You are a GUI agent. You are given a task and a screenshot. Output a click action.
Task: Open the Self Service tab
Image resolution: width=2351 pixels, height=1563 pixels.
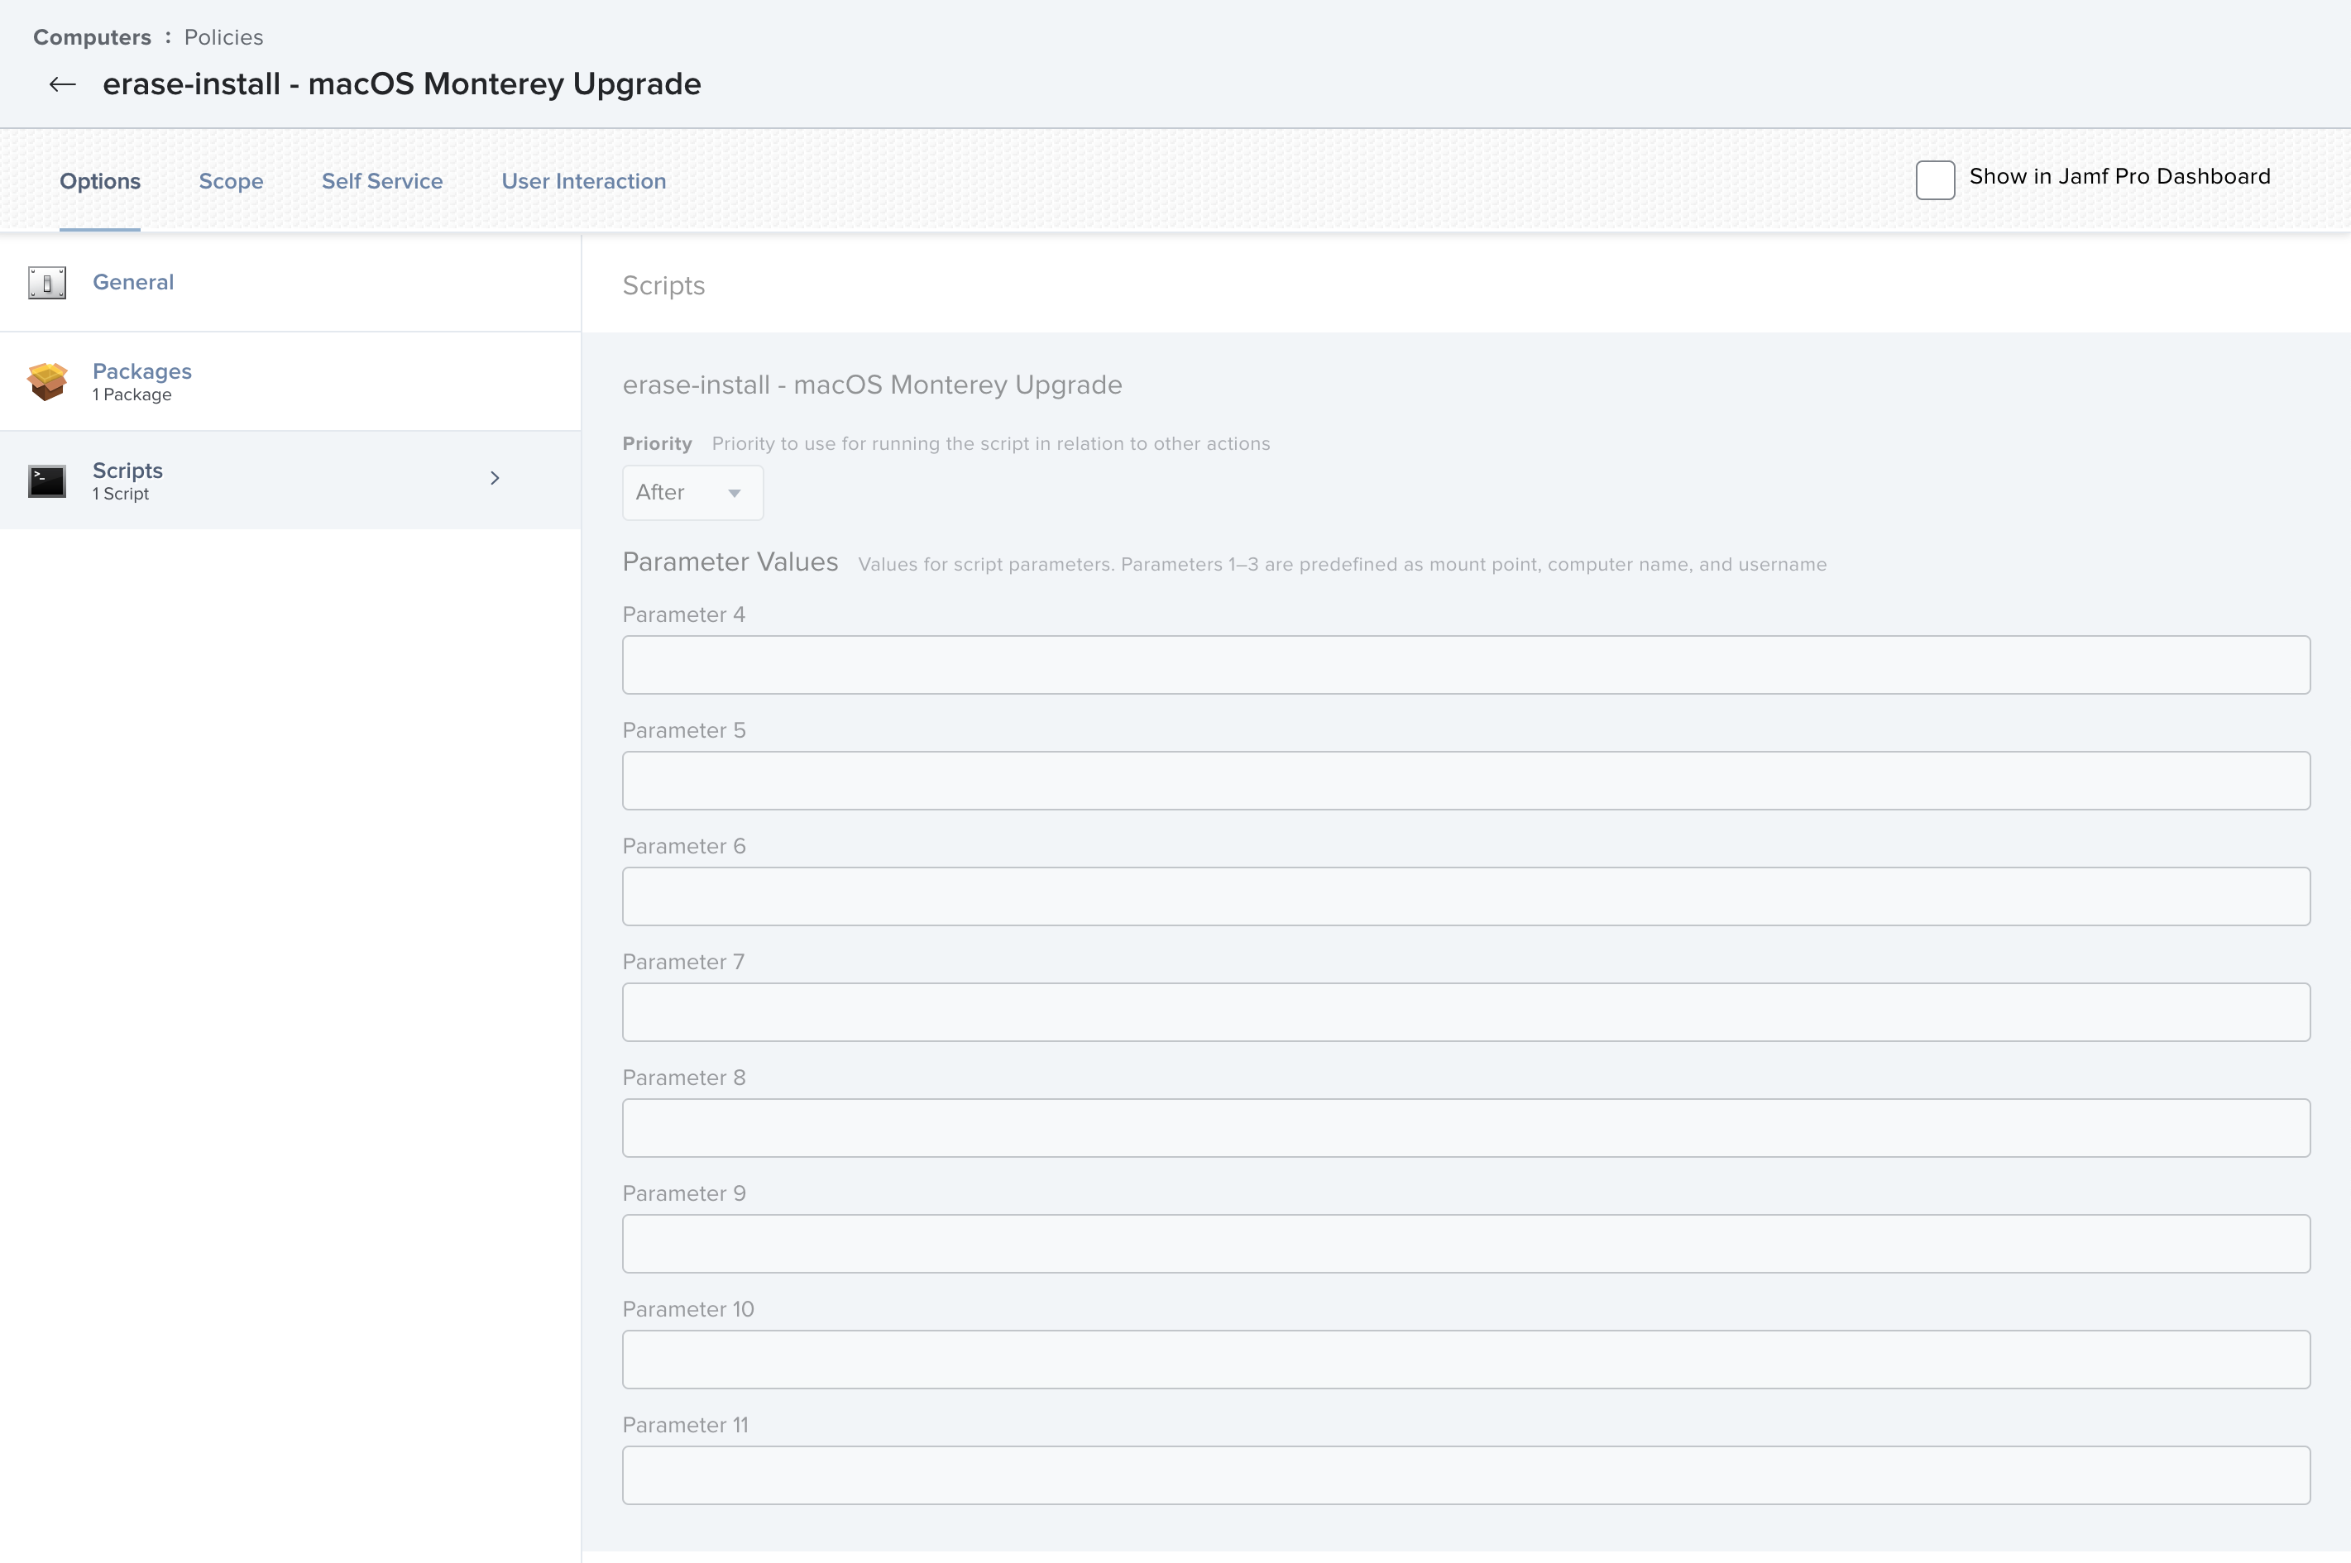tap(382, 180)
